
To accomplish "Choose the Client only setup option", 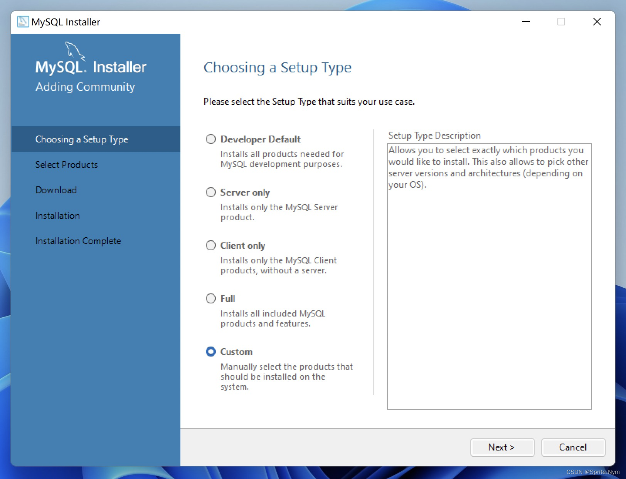I will [211, 245].
